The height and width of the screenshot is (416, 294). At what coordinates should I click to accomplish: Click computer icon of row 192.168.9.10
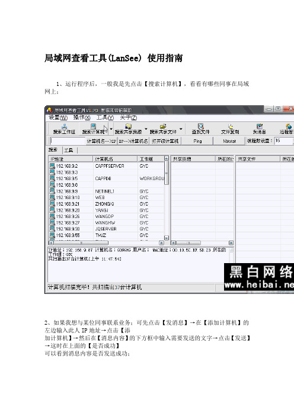[x=52, y=198]
